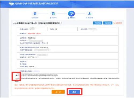Click the step 1 label under the stepper
Screen dimensions: 134x98
(x=35, y=18)
